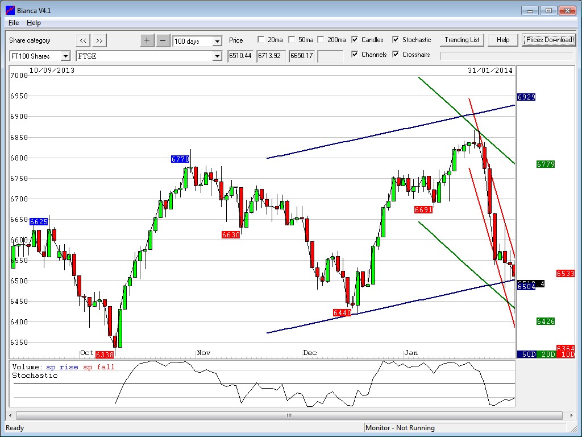582x437 pixels.
Task: Open the Help menu in menu bar
Action: [34, 23]
